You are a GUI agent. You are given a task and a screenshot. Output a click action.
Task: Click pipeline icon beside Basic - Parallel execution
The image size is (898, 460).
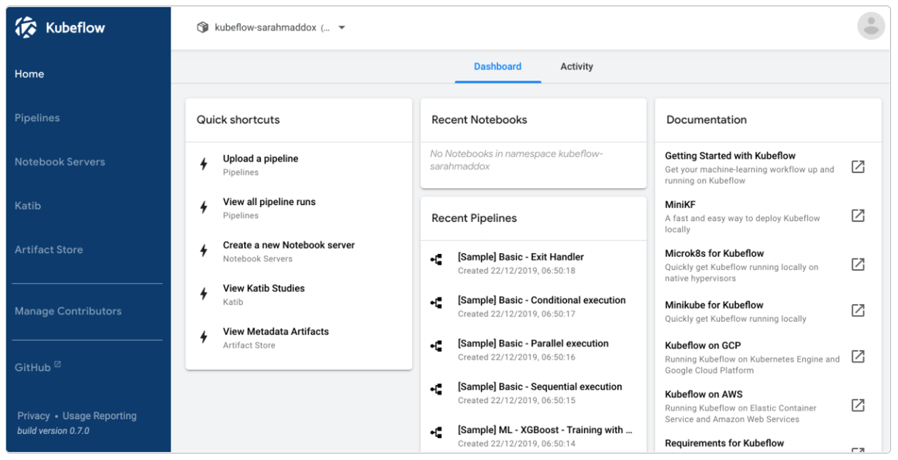tap(436, 346)
